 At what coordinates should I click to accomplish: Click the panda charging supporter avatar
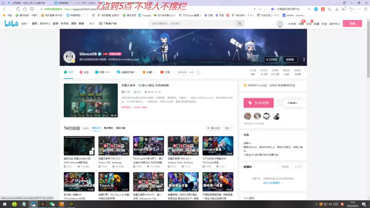267,116
